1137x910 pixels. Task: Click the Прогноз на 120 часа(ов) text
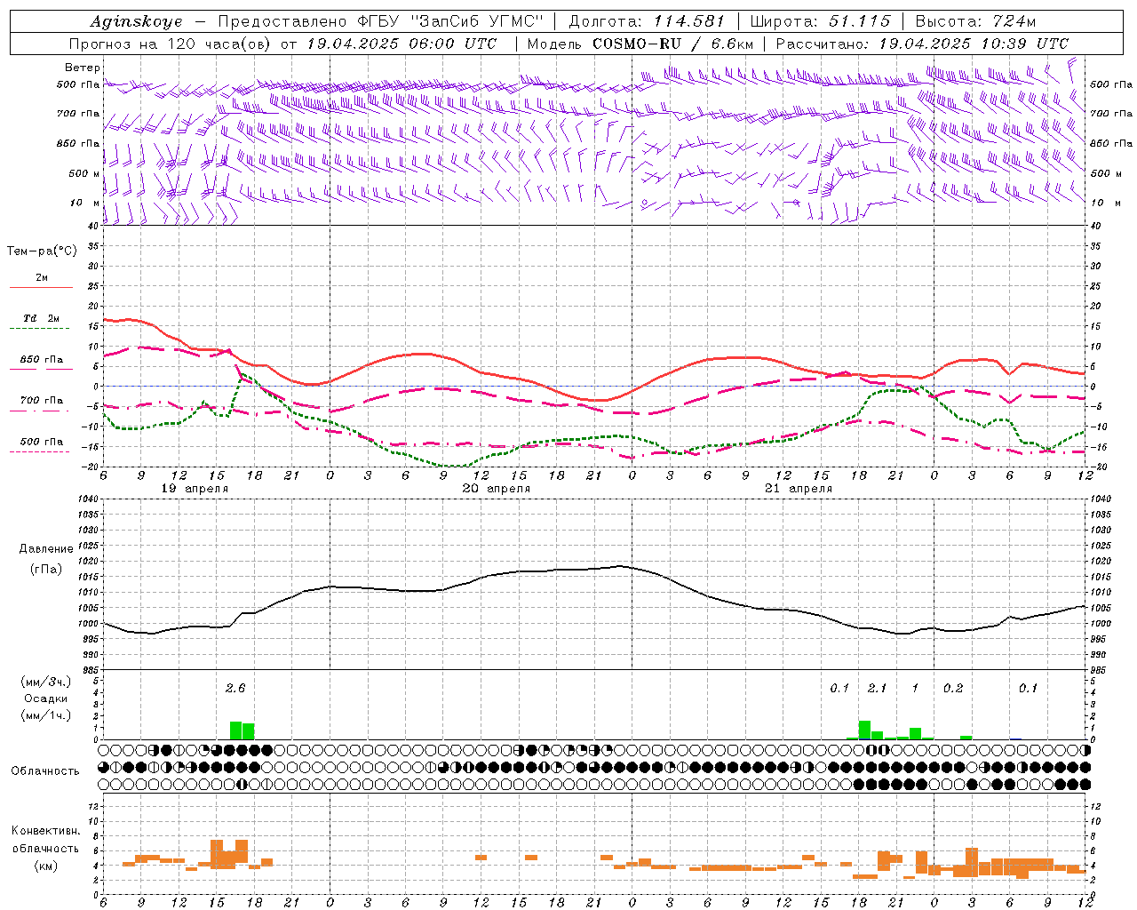coord(171,44)
